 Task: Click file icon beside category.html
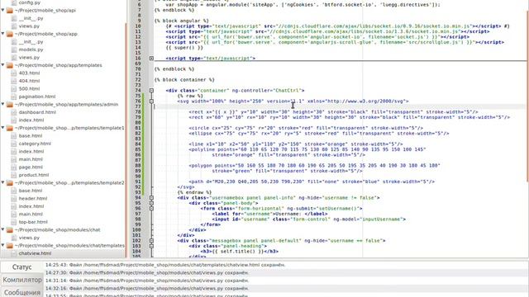(x=14, y=144)
